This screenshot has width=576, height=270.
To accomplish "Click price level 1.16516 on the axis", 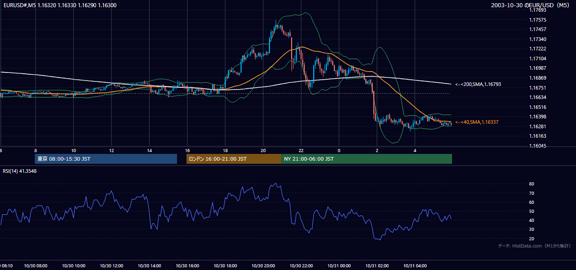I will pos(537,107).
